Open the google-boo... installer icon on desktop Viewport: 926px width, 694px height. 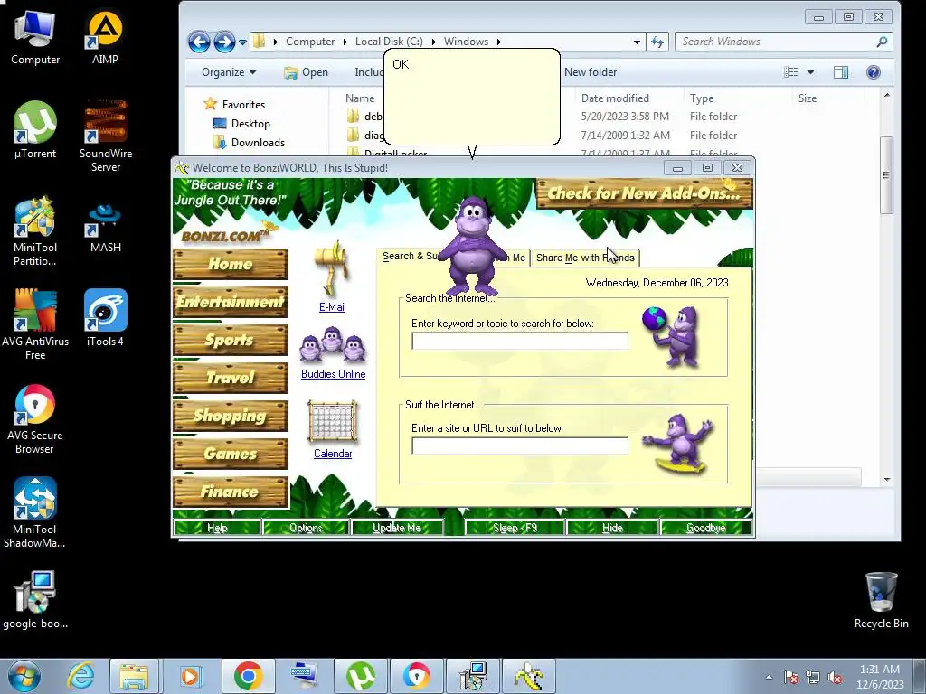point(35,599)
